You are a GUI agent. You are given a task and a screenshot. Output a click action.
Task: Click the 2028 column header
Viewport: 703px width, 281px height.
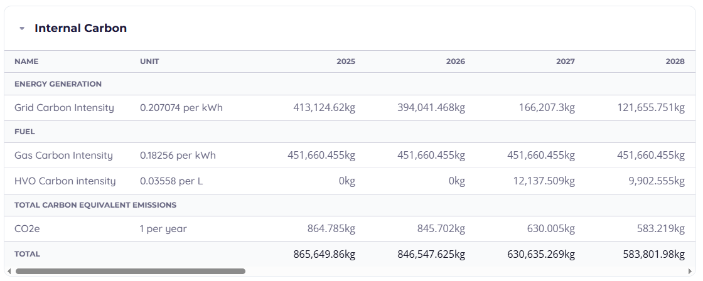pyautogui.click(x=675, y=61)
